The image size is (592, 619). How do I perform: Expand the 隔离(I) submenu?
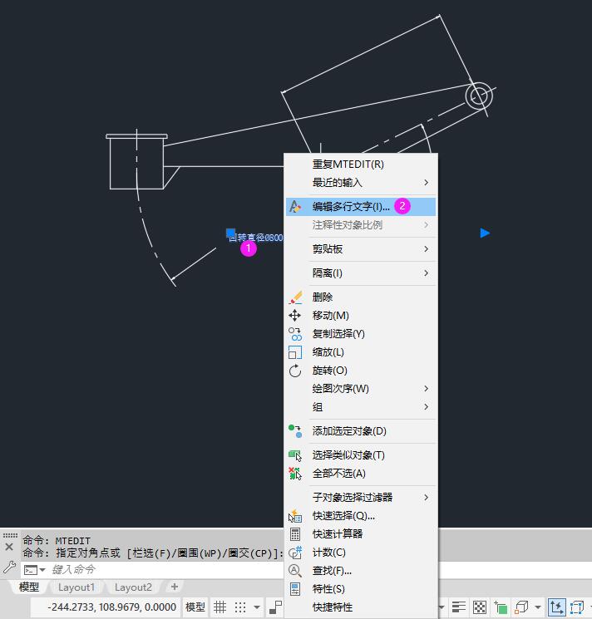(361, 273)
